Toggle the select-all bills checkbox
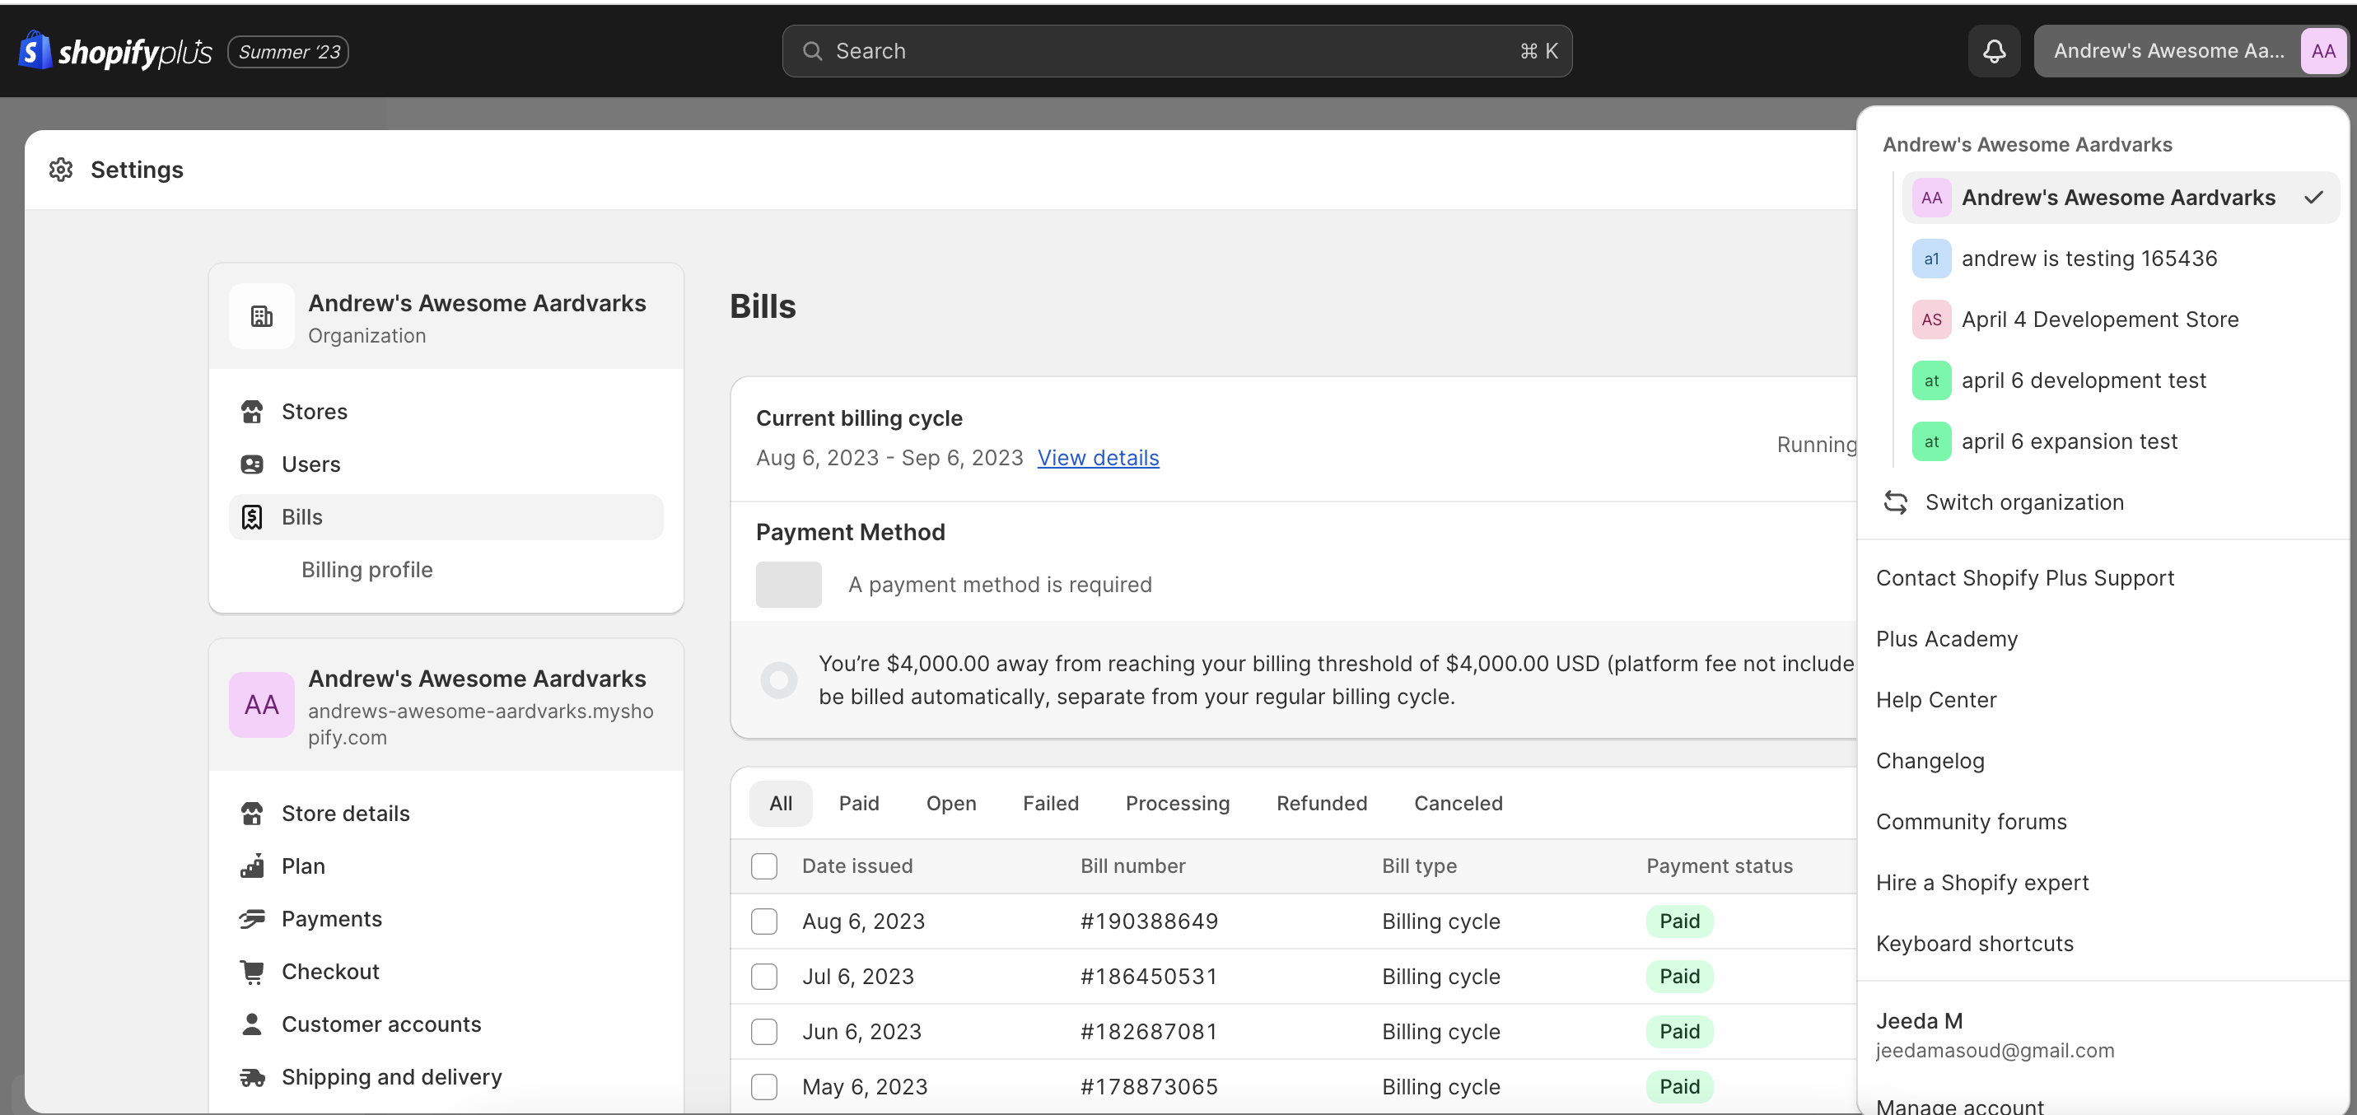Image resolution: width=2357 pixels, height=1115 pixels. point(764,865)
